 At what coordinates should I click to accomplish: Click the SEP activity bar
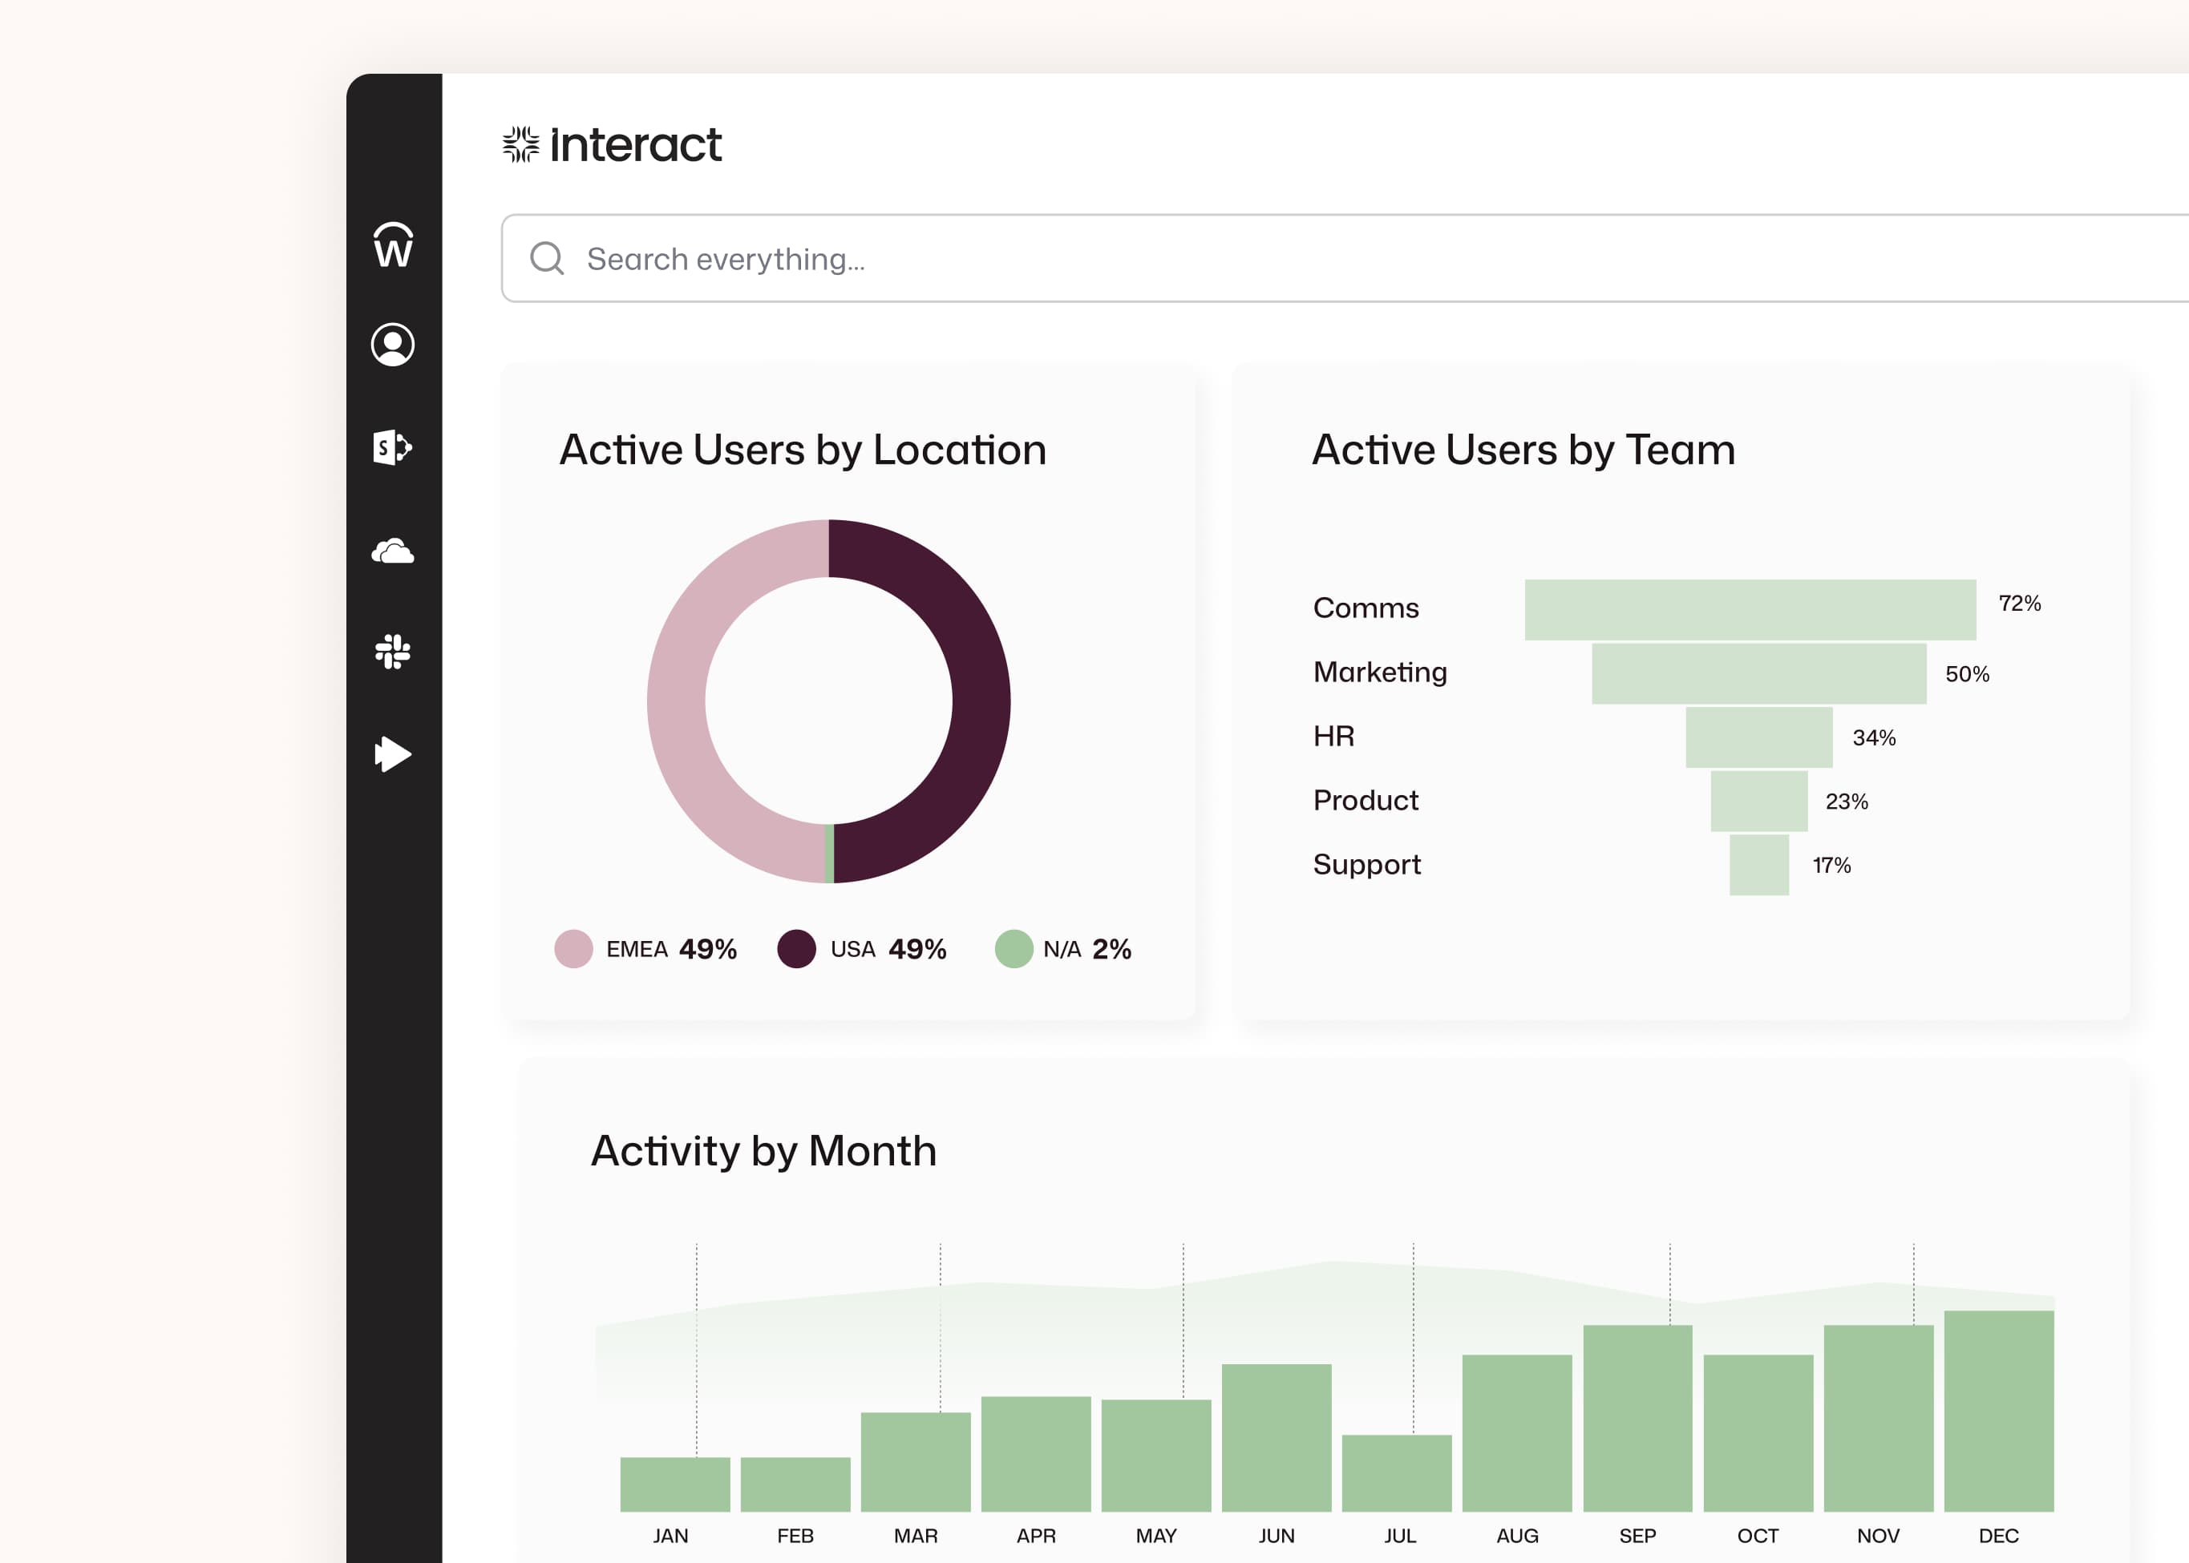click(1637, 1419)
